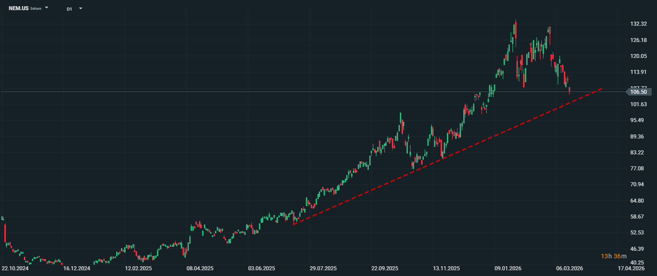Open the dropdown arrow beside NEM.US Saham
The width and height of the screenshot is (657, 276).
[x=47, y=8]
